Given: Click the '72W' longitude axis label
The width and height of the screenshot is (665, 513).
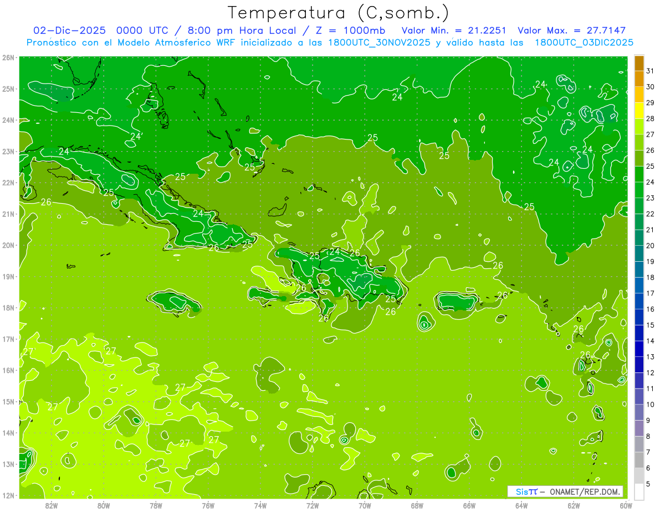Looking at the screenshot, I should pos(313,505).
